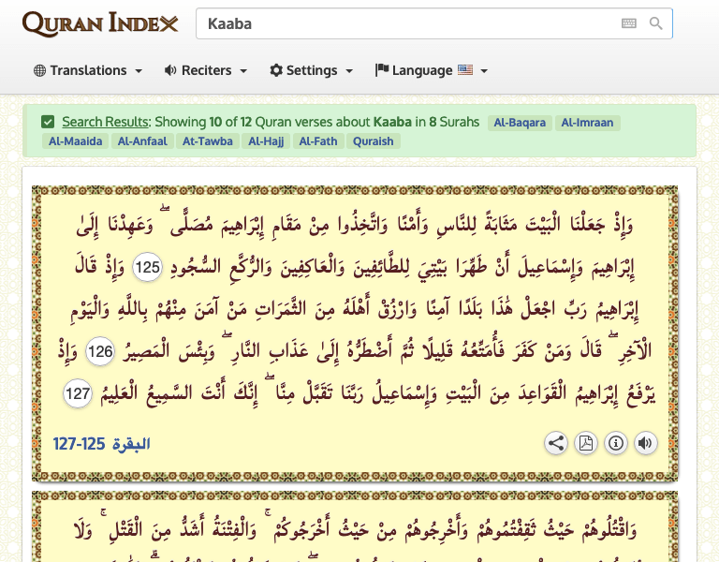The height and width of the screenshot is (562, 719).
Task: Click the share icon for verses 125-127
Action: 556,443
